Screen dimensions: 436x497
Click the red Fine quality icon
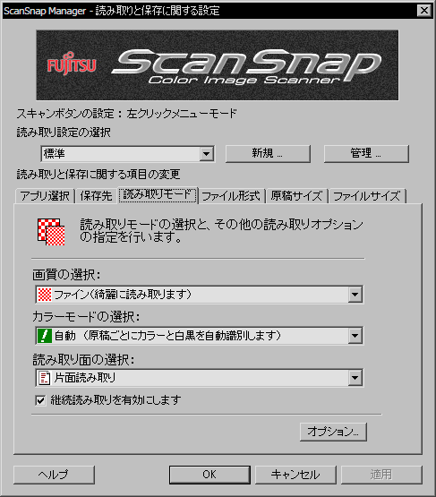pos(45,295)
